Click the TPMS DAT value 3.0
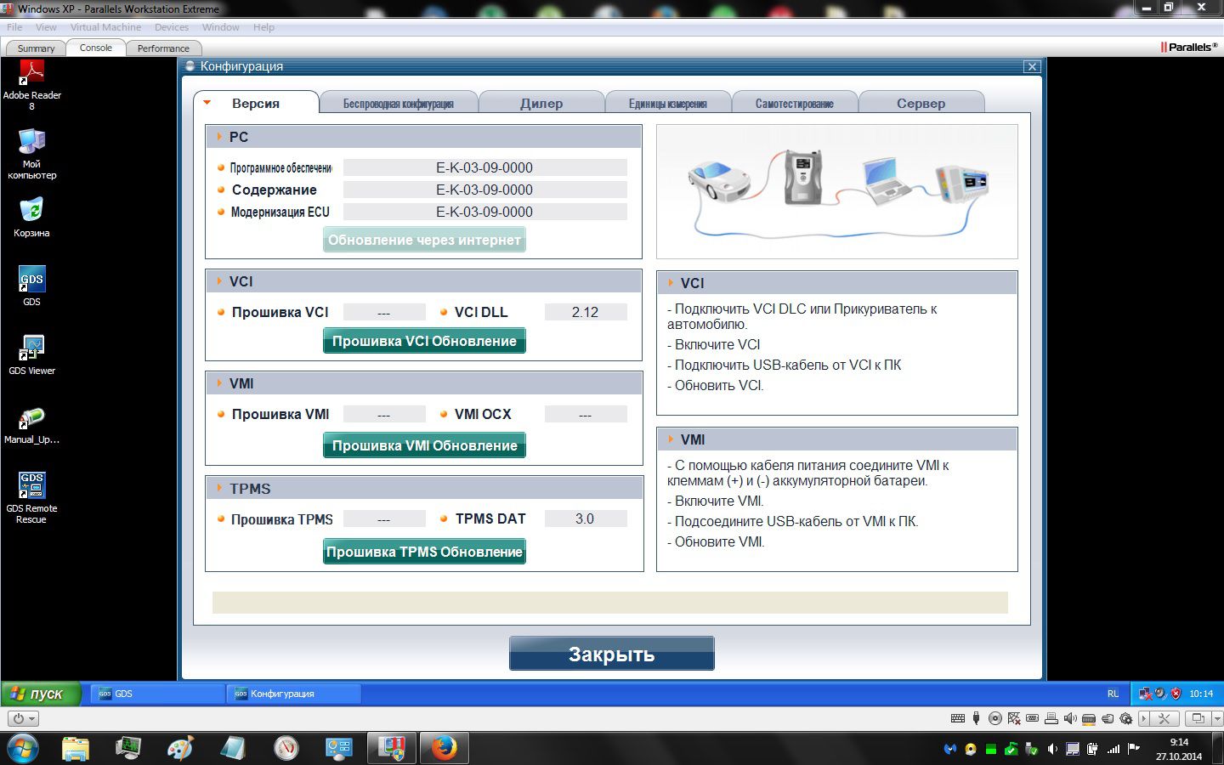 [585, 518]
